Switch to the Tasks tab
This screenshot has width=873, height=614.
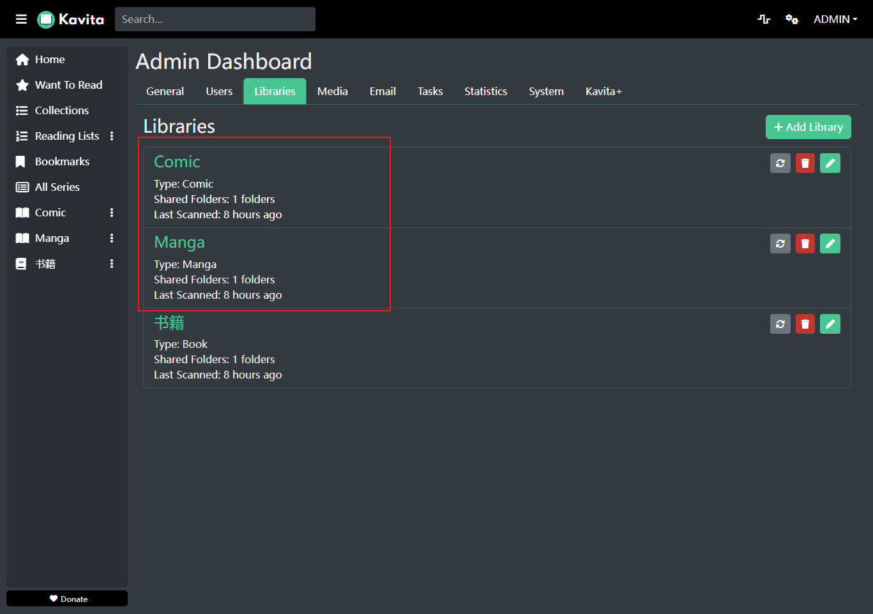[430, 91]
